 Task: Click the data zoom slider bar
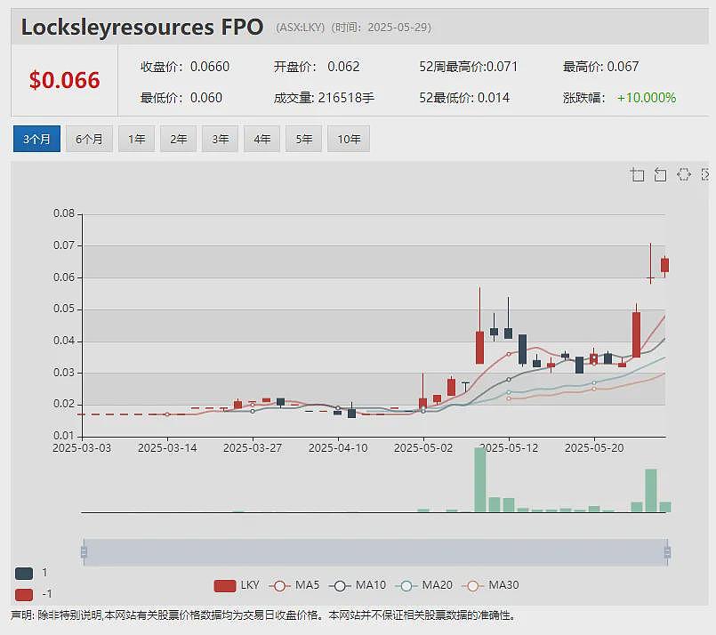[374, 552]
